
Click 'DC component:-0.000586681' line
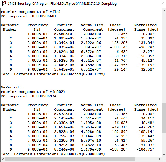click(29, 16)
